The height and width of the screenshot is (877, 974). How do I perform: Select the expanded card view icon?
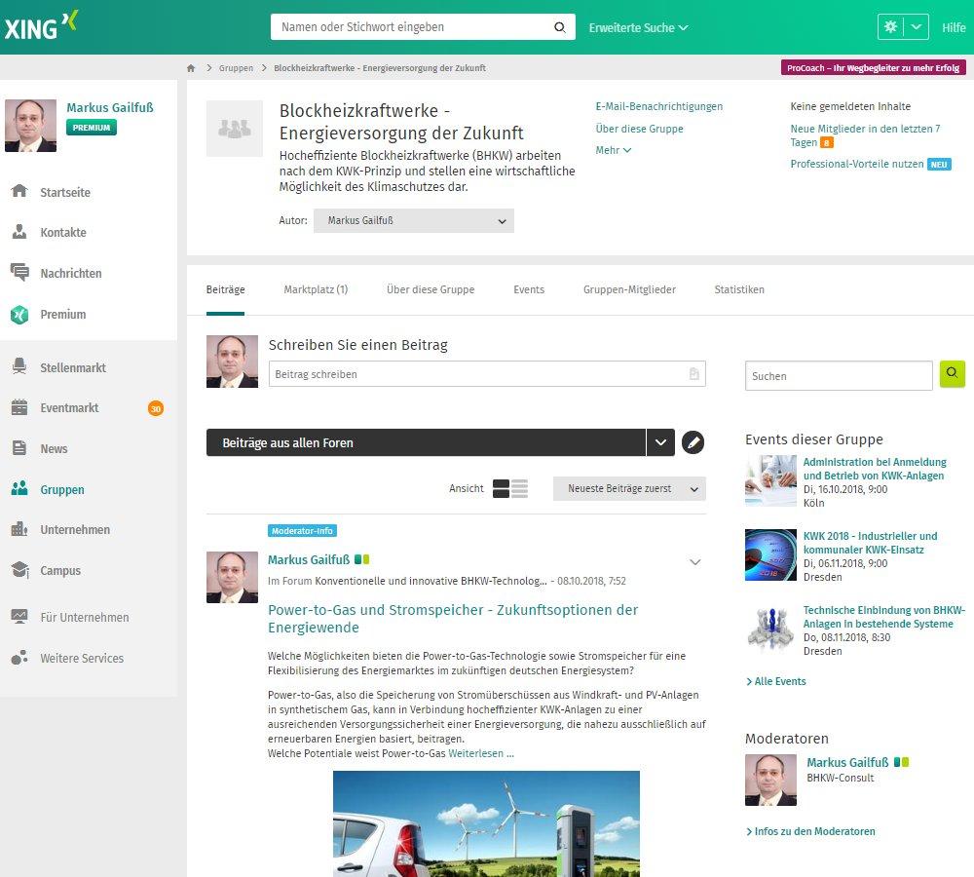click(501, 488)
